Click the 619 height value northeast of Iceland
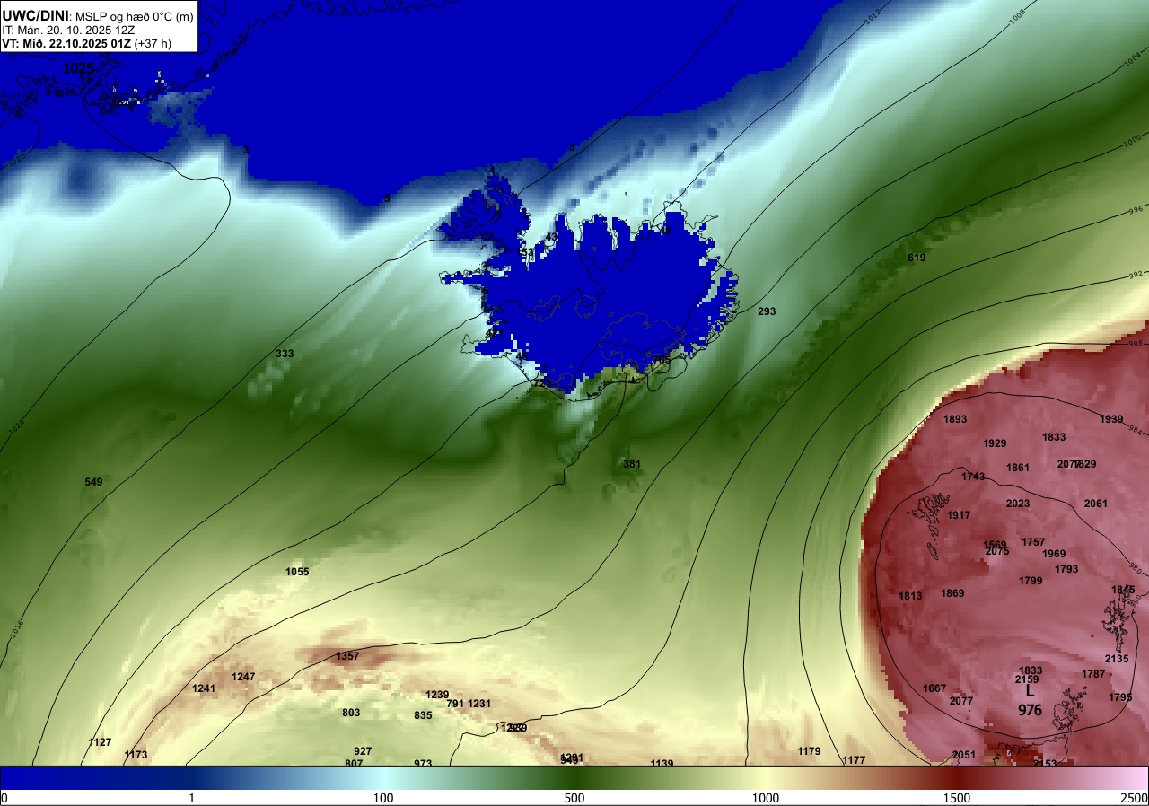This screenshot has width=1149, height=806. (917, 258)
